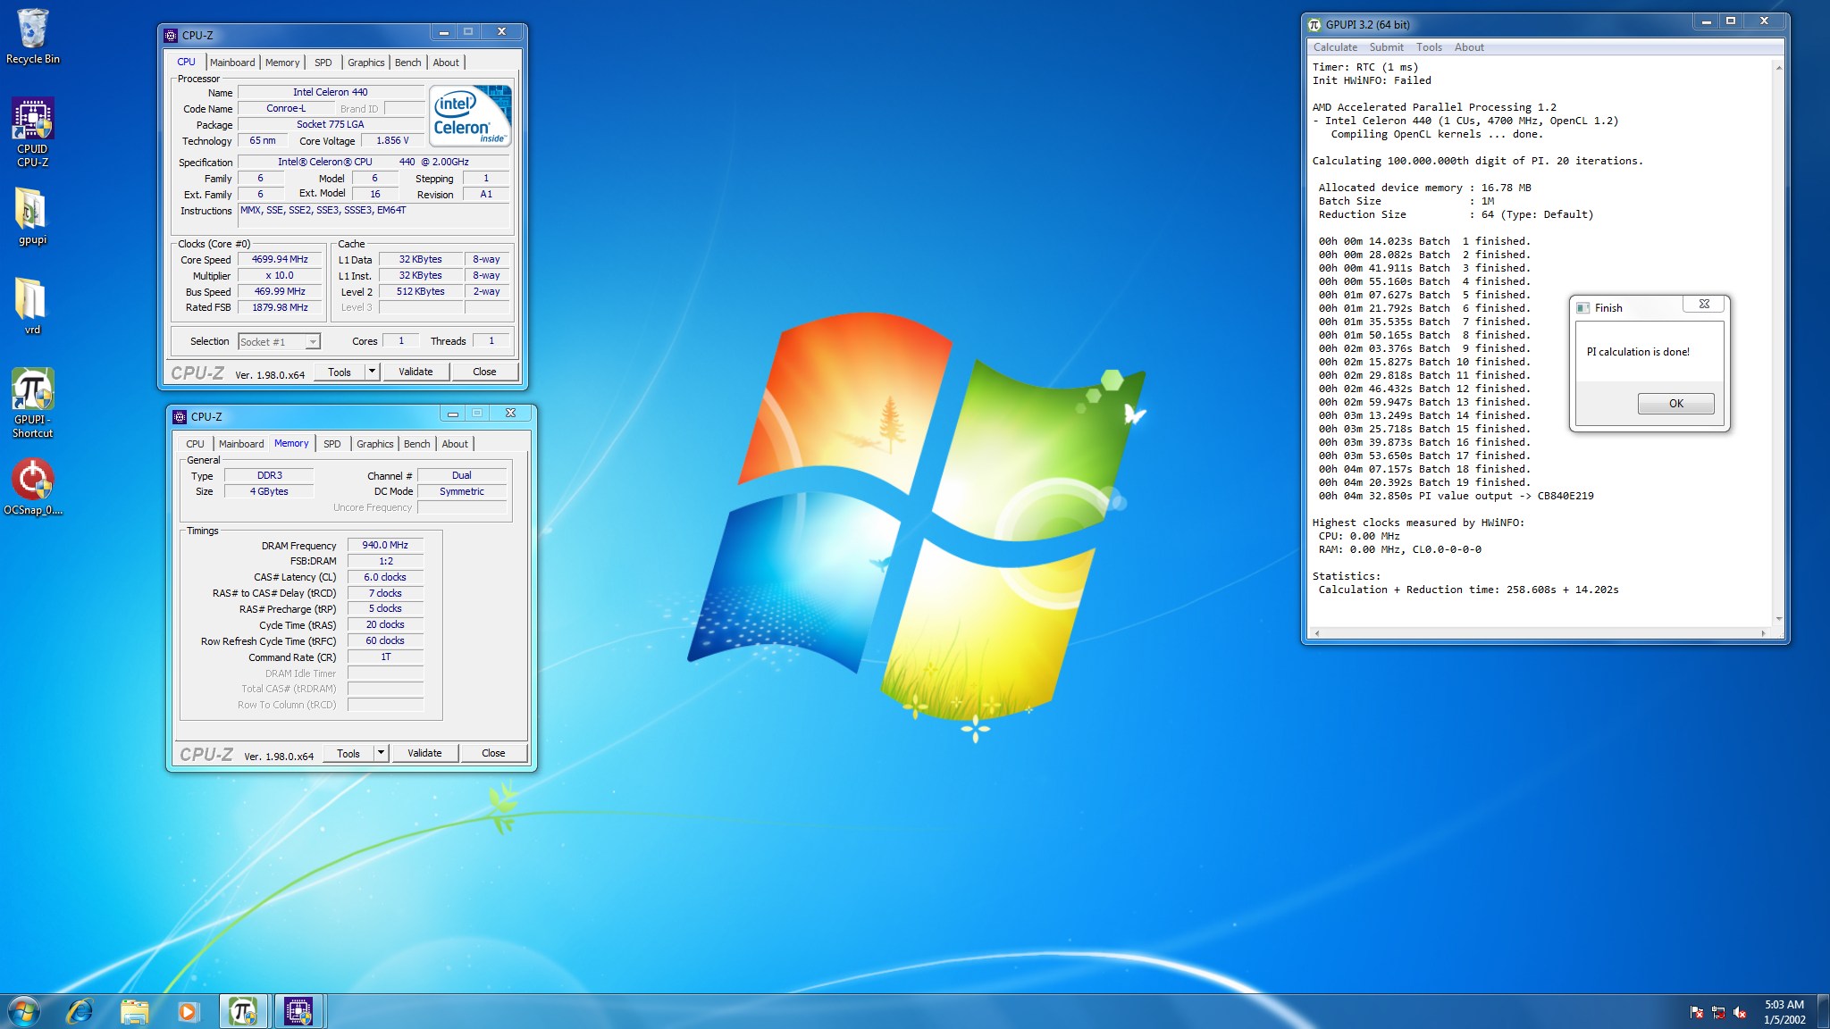Click the Intel Celeron 440 name field

331,92
